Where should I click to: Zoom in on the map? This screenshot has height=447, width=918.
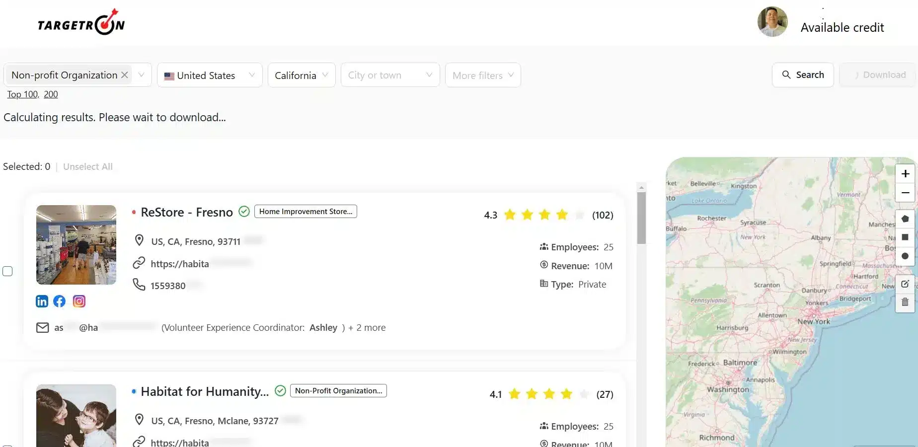click(x=905, y=174)
